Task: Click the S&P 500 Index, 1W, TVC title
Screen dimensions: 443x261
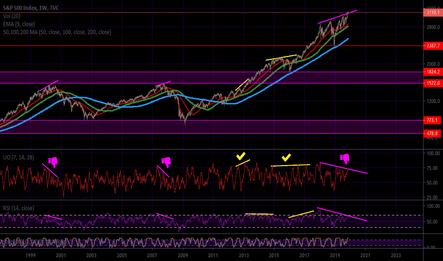Action: (31, 8)
